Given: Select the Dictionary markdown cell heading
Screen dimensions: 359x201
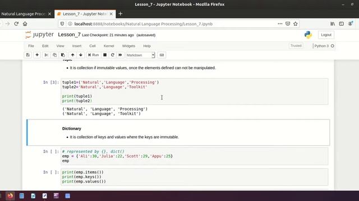Looking at the screenshot, I should (x=72, y=128).
